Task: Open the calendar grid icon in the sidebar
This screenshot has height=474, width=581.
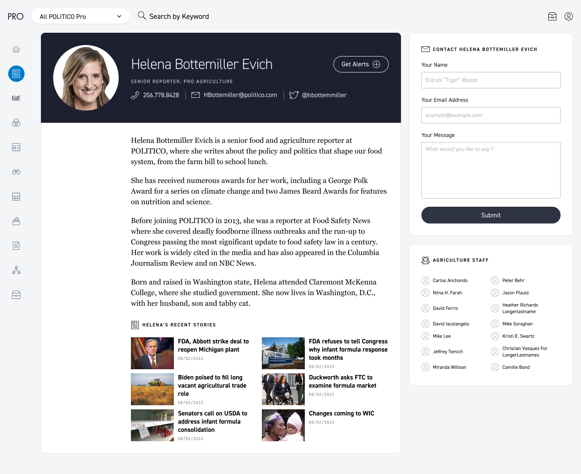Action: coord(16,197)
